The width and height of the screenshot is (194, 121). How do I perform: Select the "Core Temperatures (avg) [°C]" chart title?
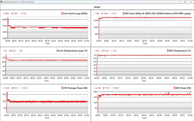coord(73,51)
